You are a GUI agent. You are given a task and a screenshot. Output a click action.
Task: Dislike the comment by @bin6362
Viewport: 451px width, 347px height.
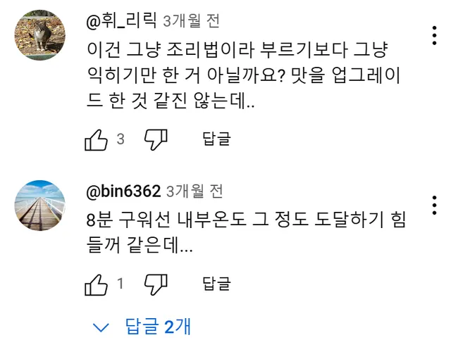point(156,284)
